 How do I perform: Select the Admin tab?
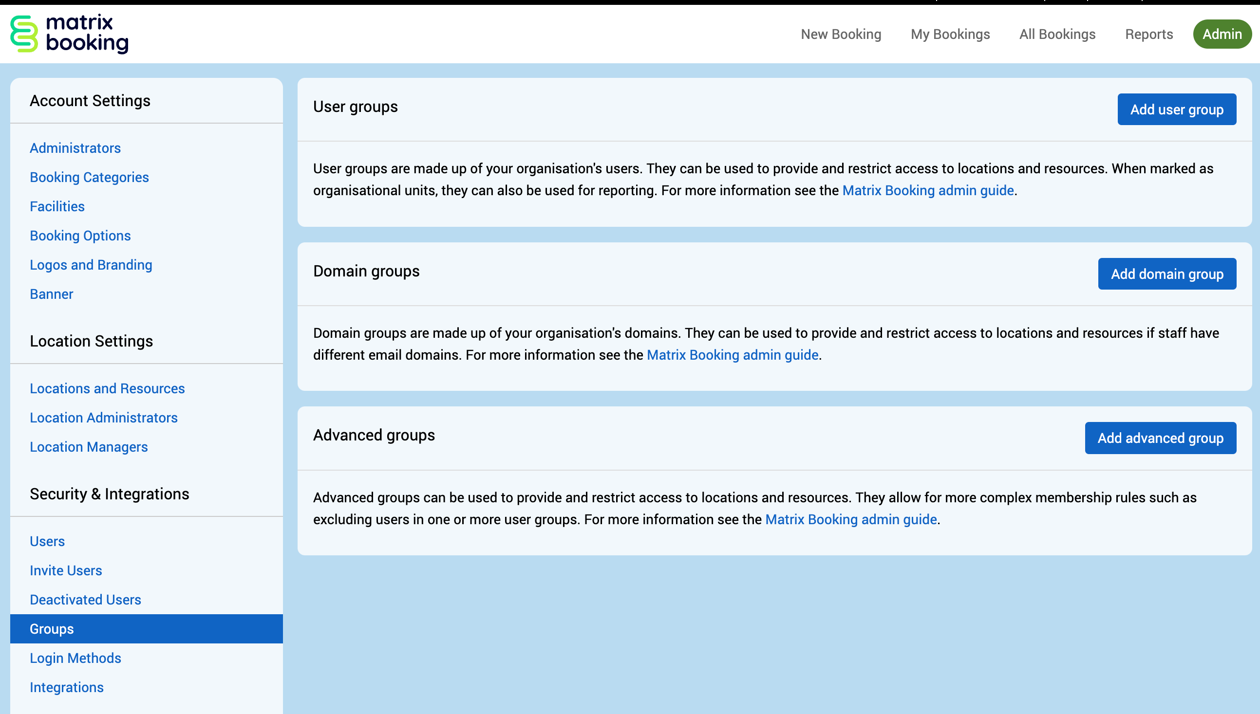[x=1222, y=35]
